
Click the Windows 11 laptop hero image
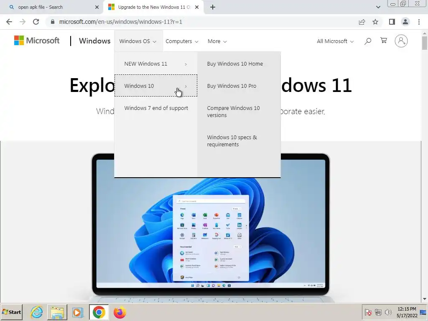[211, 228]
